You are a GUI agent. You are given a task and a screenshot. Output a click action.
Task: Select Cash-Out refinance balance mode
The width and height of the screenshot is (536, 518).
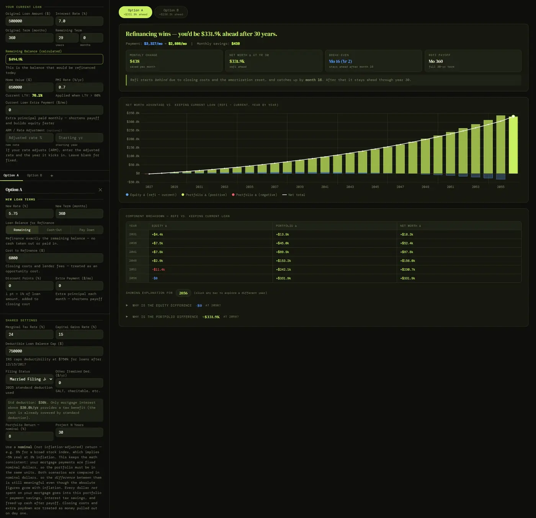pos(54,230)
